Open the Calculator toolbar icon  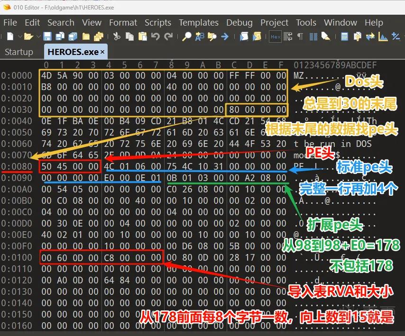point(344,36)
